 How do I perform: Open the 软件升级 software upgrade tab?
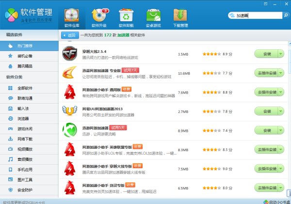coord(99,18)
